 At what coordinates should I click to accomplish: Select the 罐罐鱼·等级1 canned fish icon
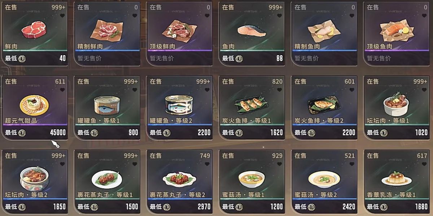click(x=107, y=105)
